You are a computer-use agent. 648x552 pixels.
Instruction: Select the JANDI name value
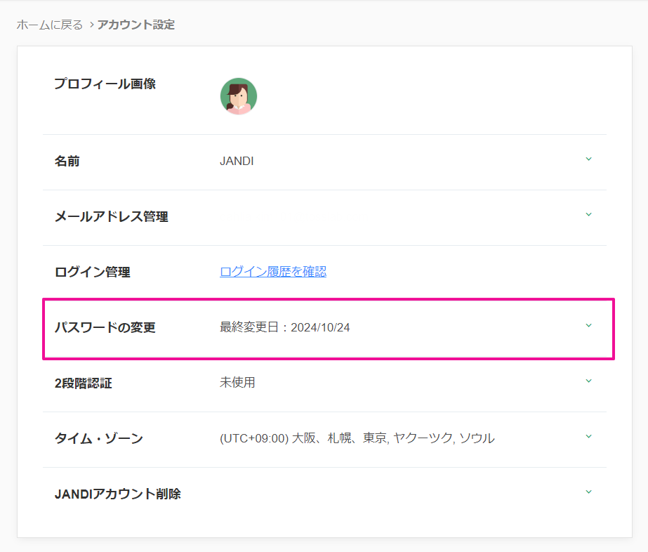(x=237, y=162)
